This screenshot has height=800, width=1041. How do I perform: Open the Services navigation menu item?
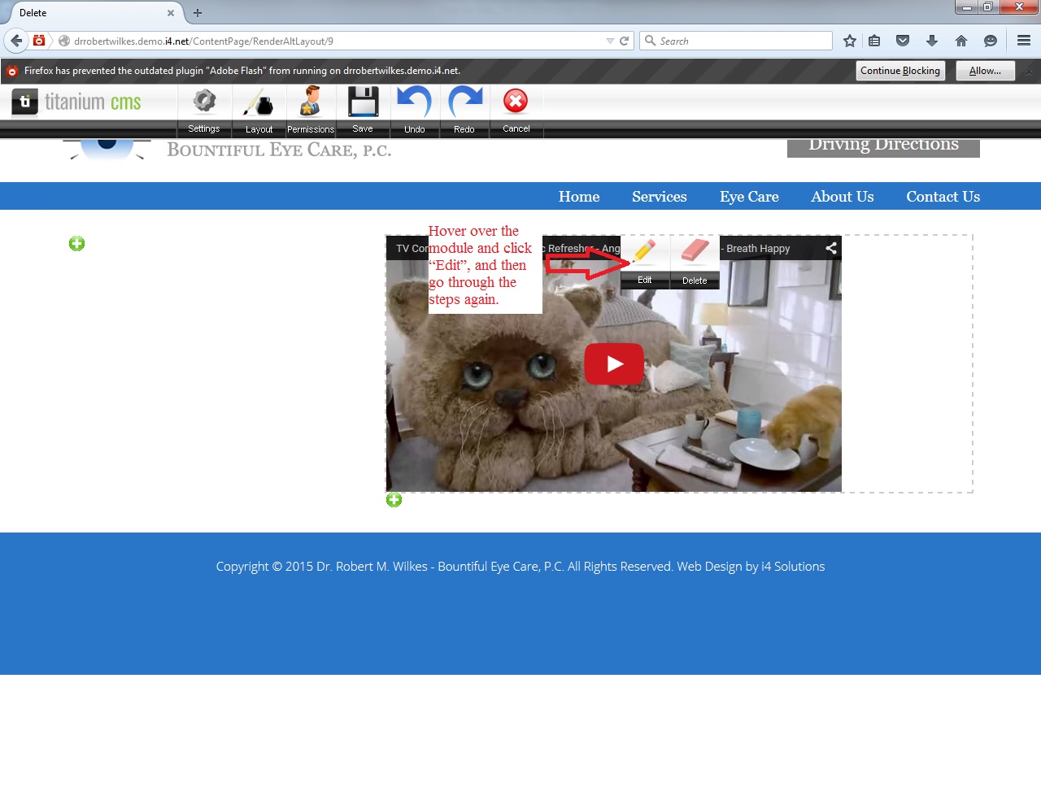pos(659,197)
